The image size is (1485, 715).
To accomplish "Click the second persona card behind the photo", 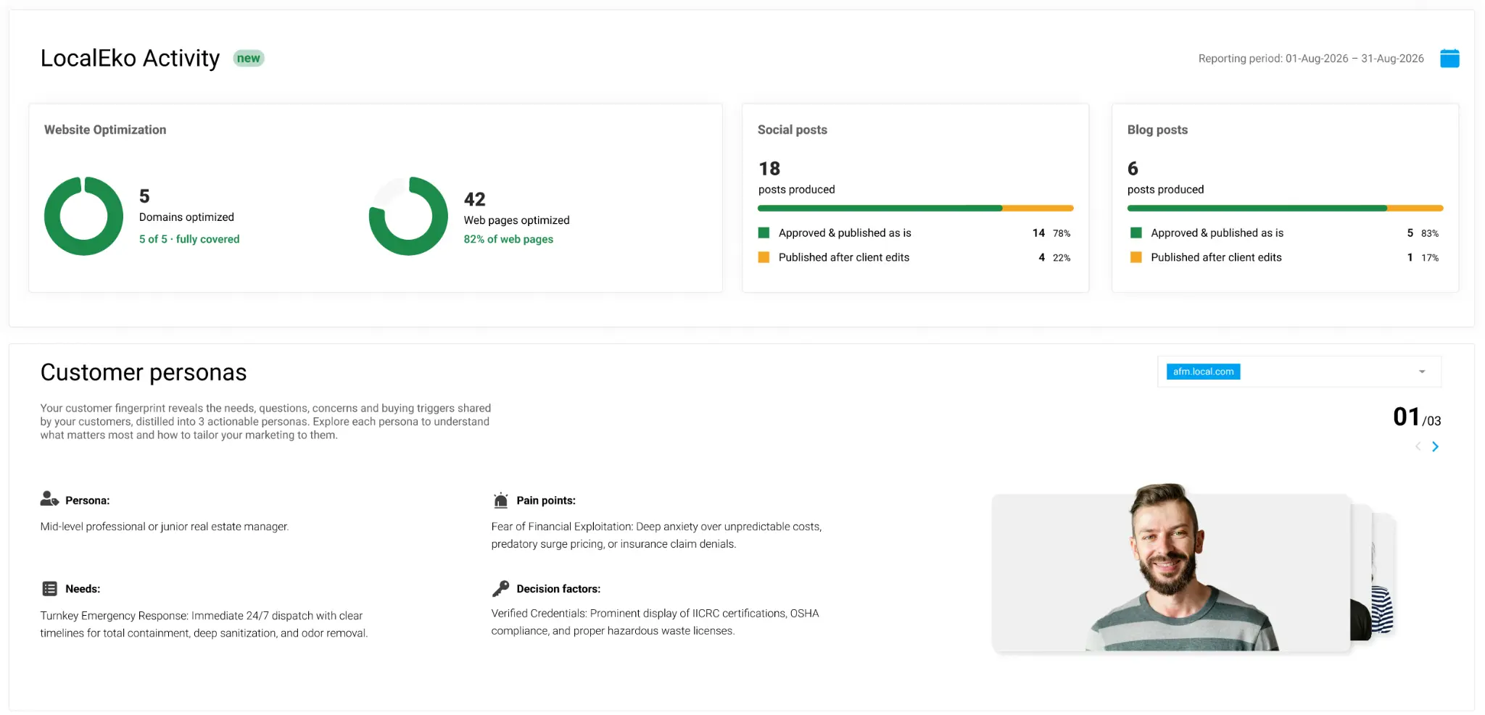I will click(x=1361, y=572).
